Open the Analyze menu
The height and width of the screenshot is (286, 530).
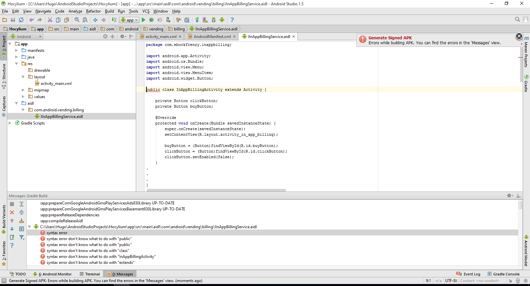pyautogui.click(x=75, y=11)
